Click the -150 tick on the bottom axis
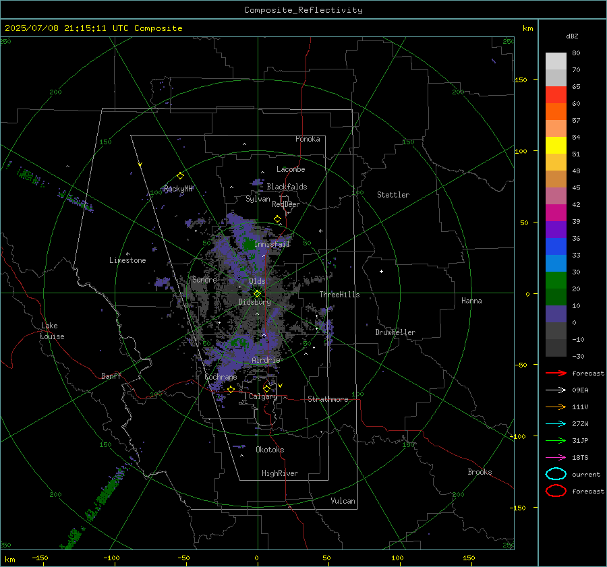 [40, 558]
